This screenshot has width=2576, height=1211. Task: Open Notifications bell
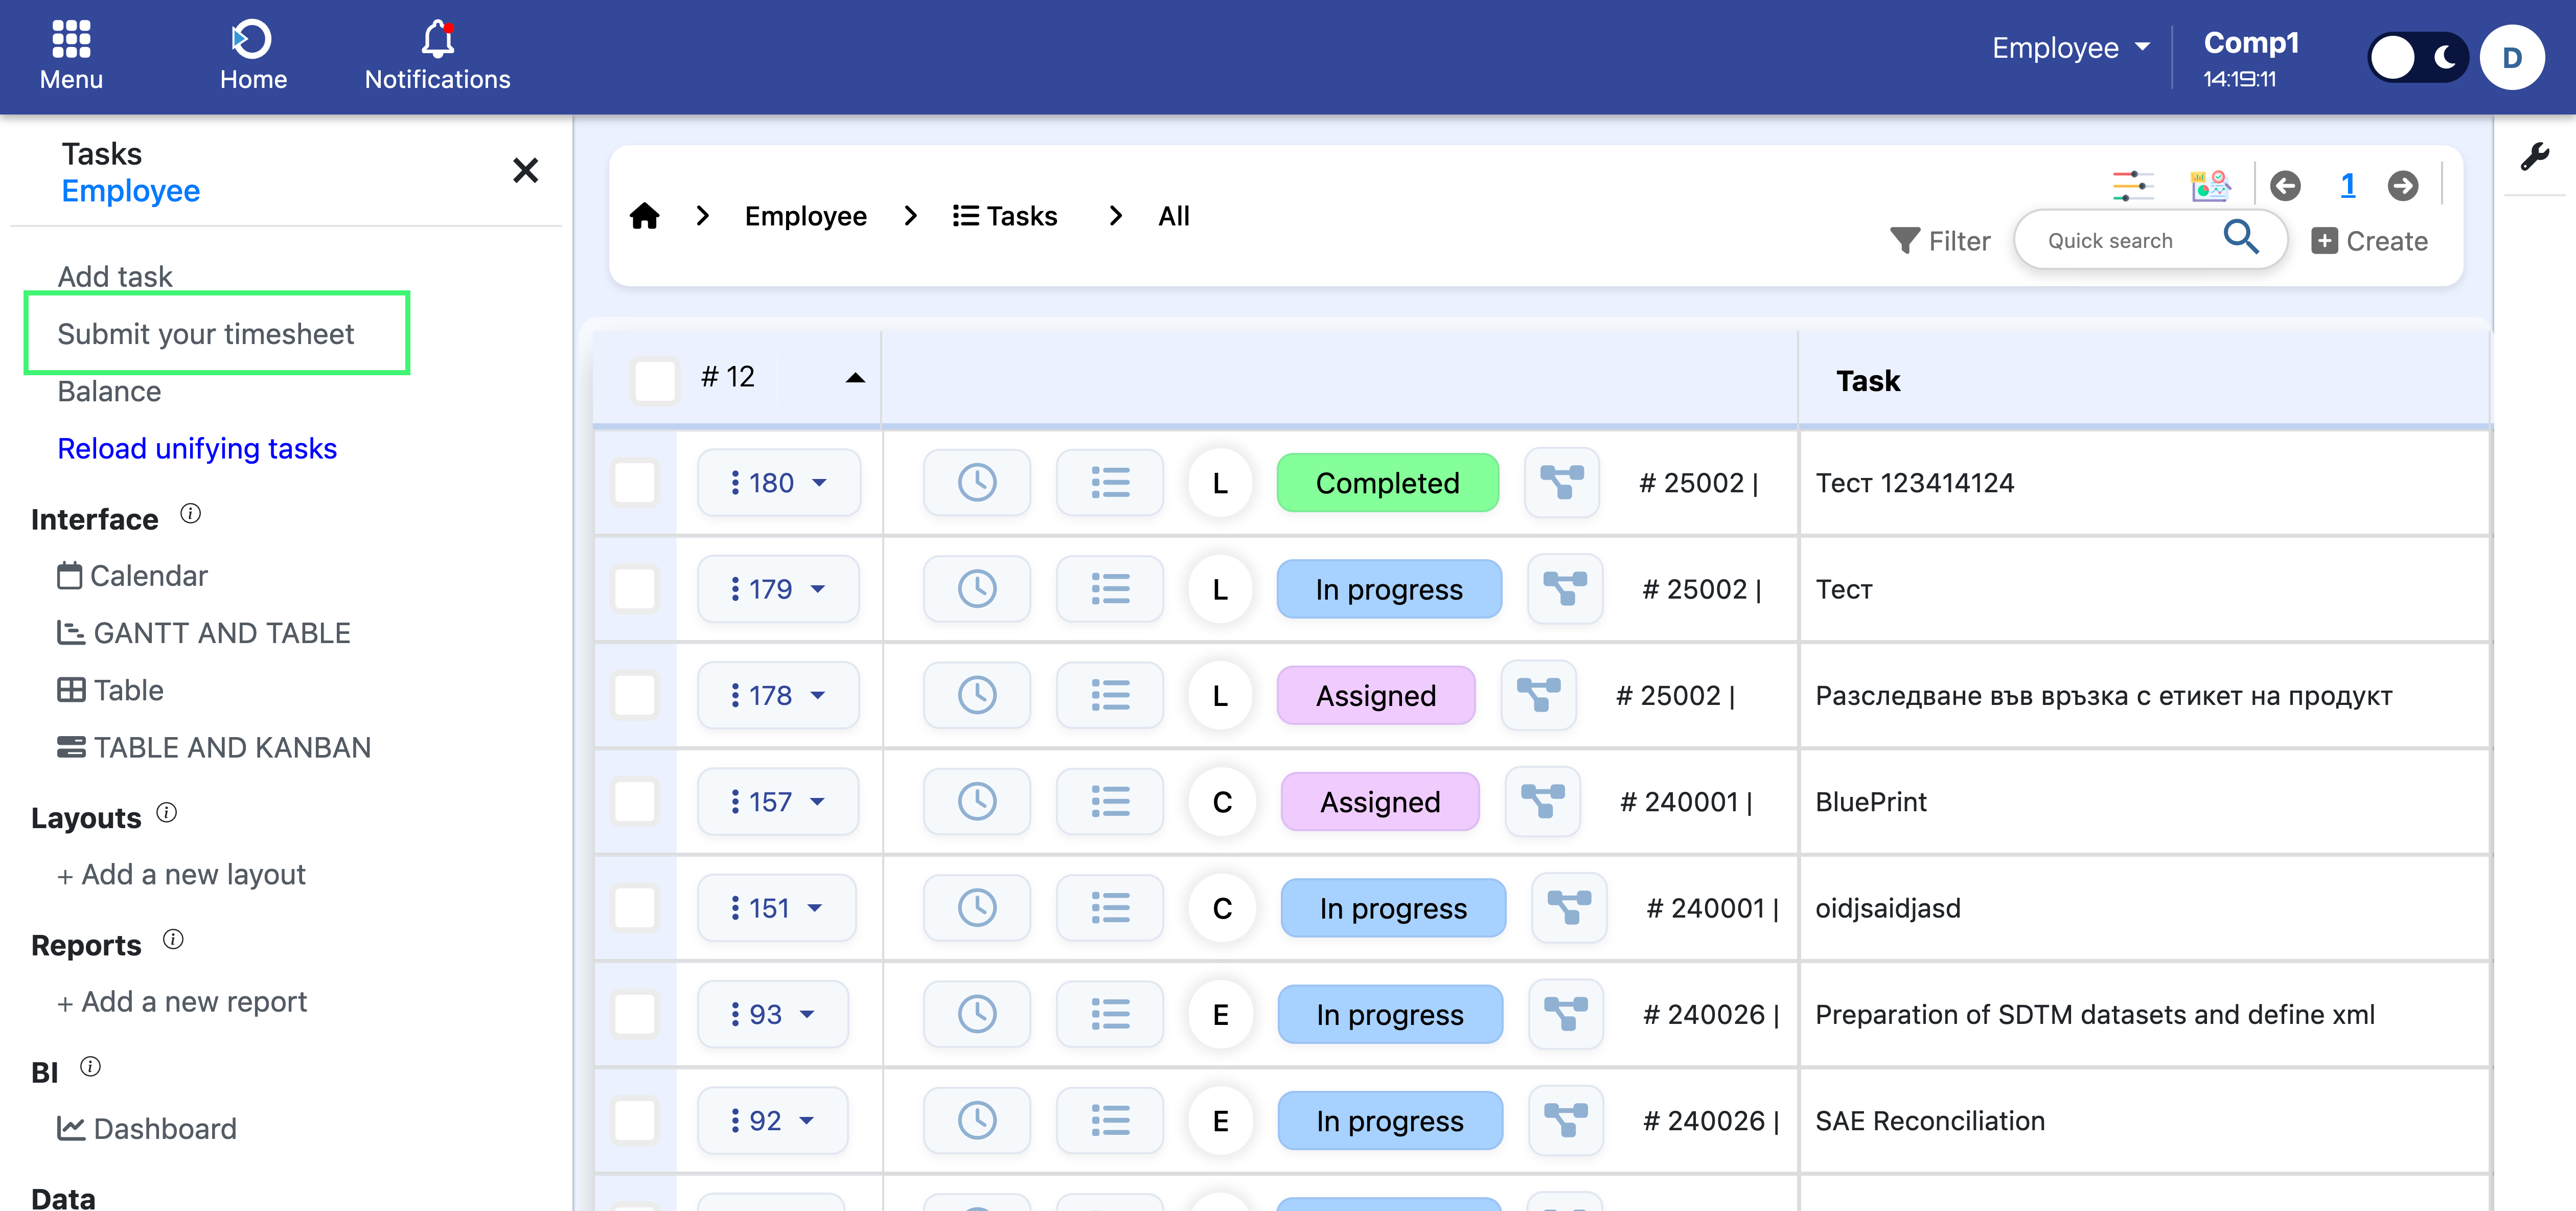(437, 56)
